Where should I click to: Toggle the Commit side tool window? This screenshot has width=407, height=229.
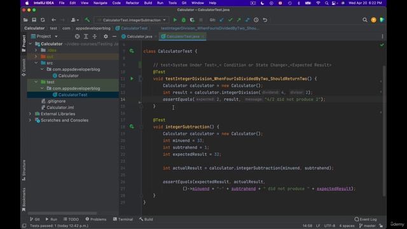[24, 67]
